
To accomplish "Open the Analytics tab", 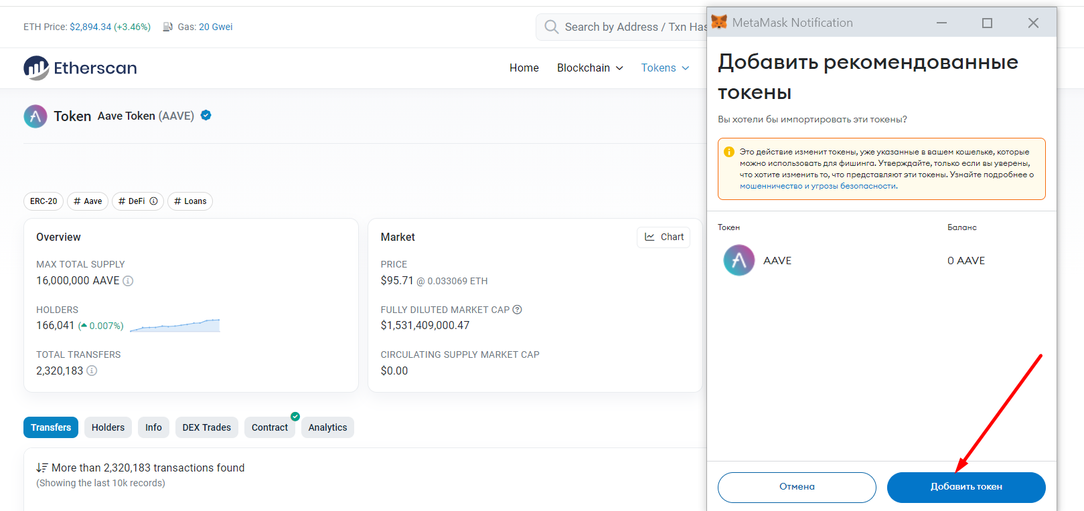I will [x=327, y=427].
